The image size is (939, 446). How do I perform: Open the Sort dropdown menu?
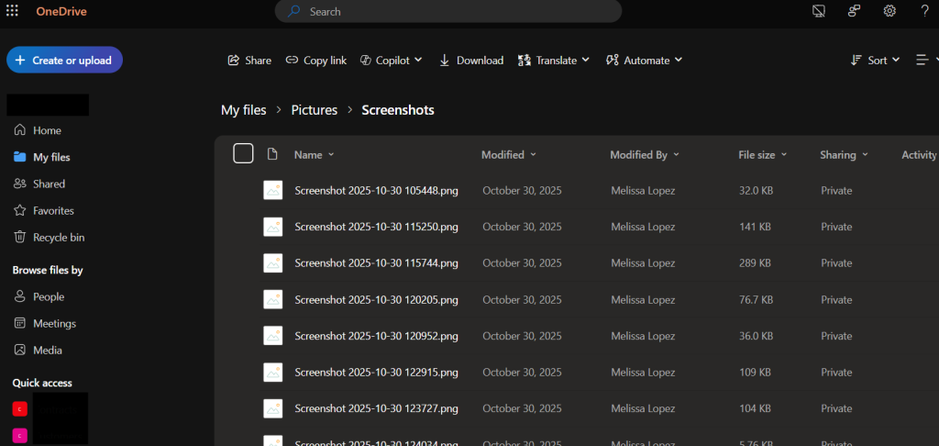coord(875,60)
